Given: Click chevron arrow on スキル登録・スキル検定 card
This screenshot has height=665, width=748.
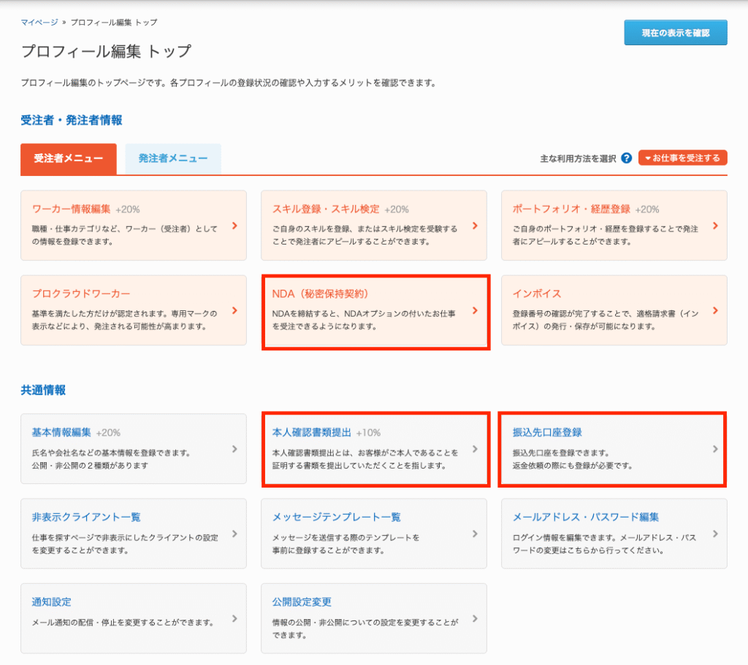Looking at the screenshot, I should [475, 226].
